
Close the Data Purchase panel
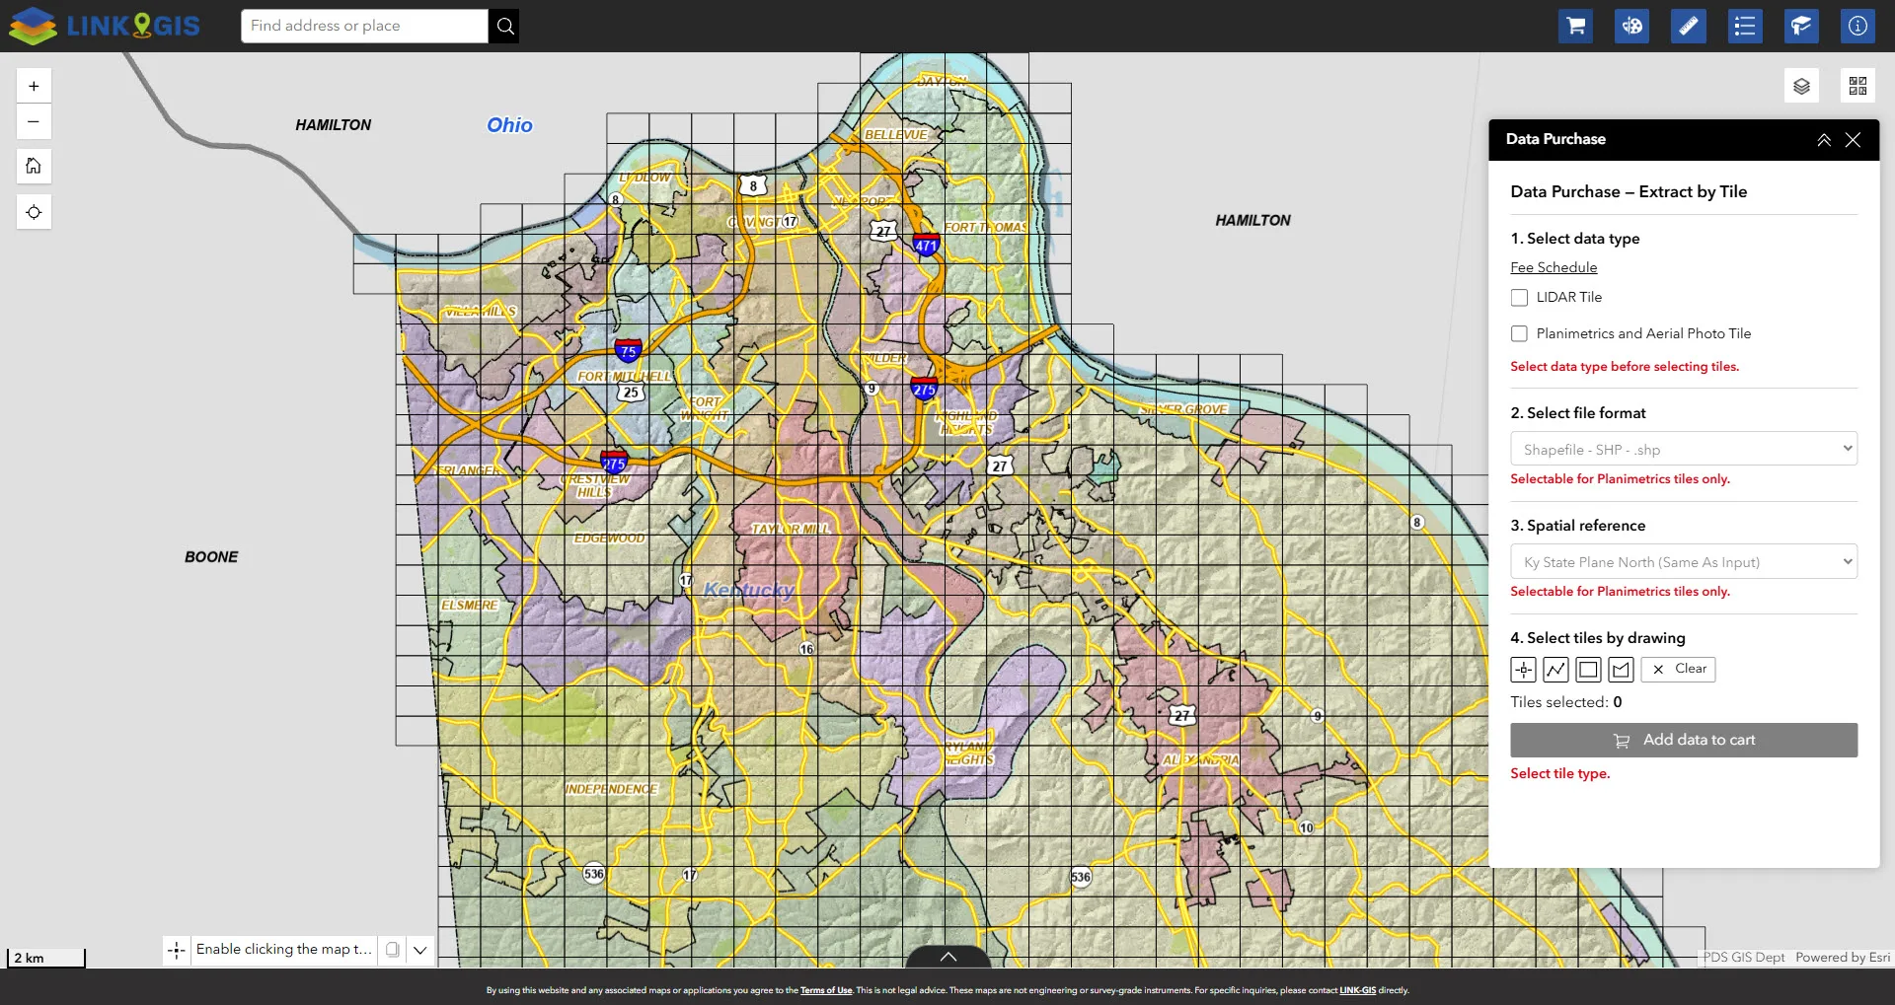click(x=1853, y=140)
